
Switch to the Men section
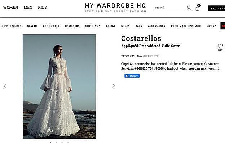[28, 8]
